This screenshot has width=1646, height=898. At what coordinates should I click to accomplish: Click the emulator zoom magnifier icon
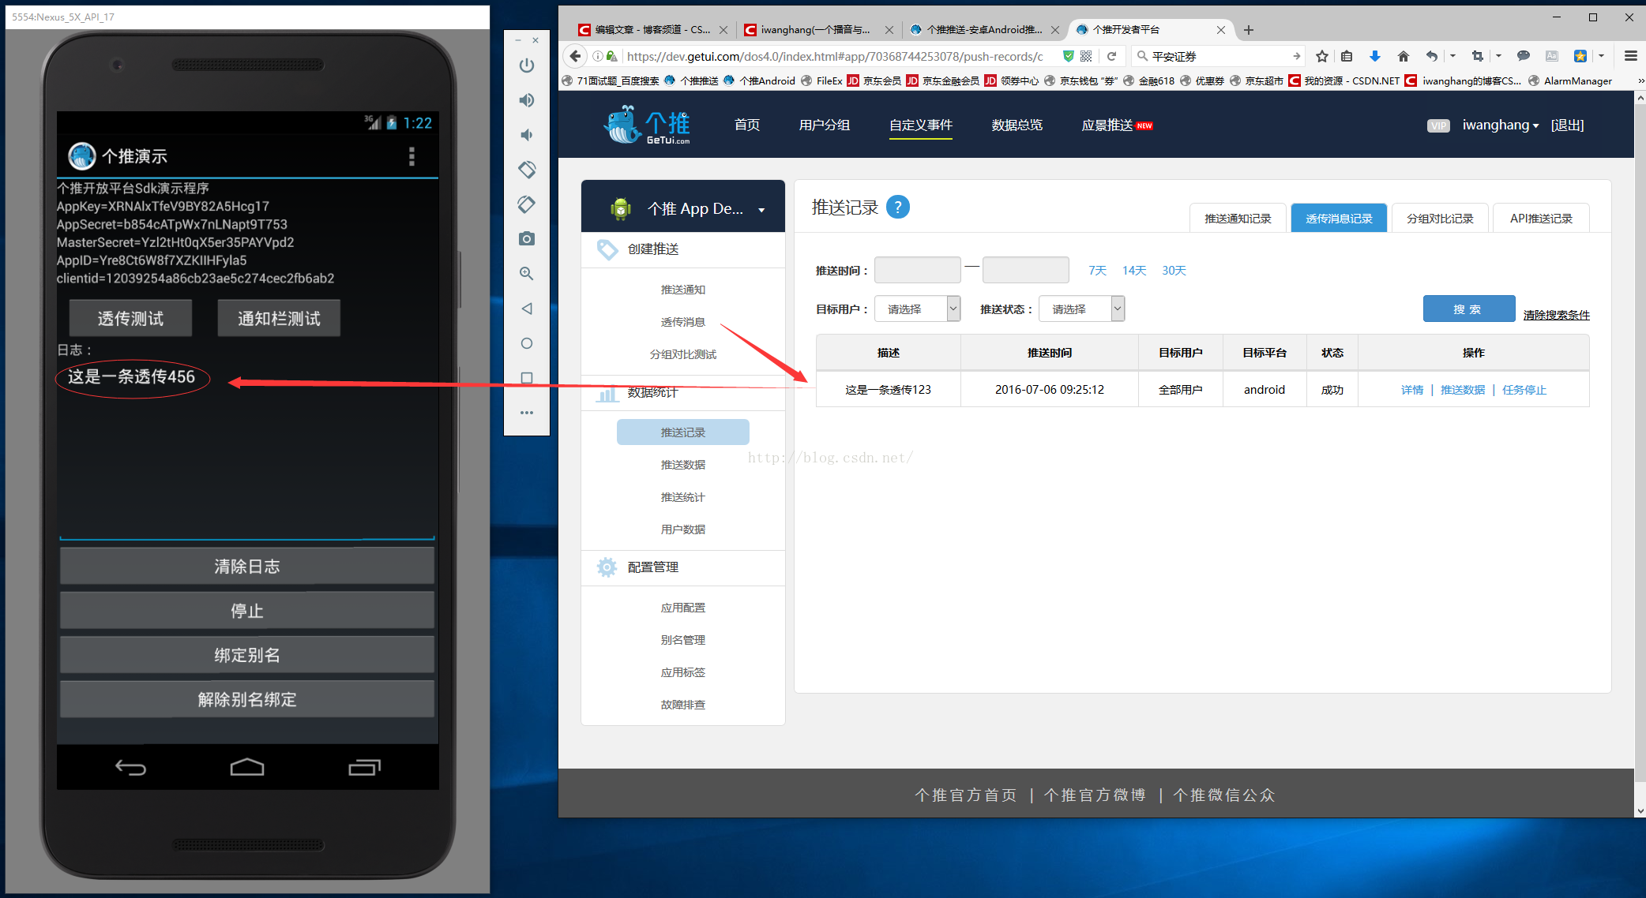(527, 274)
